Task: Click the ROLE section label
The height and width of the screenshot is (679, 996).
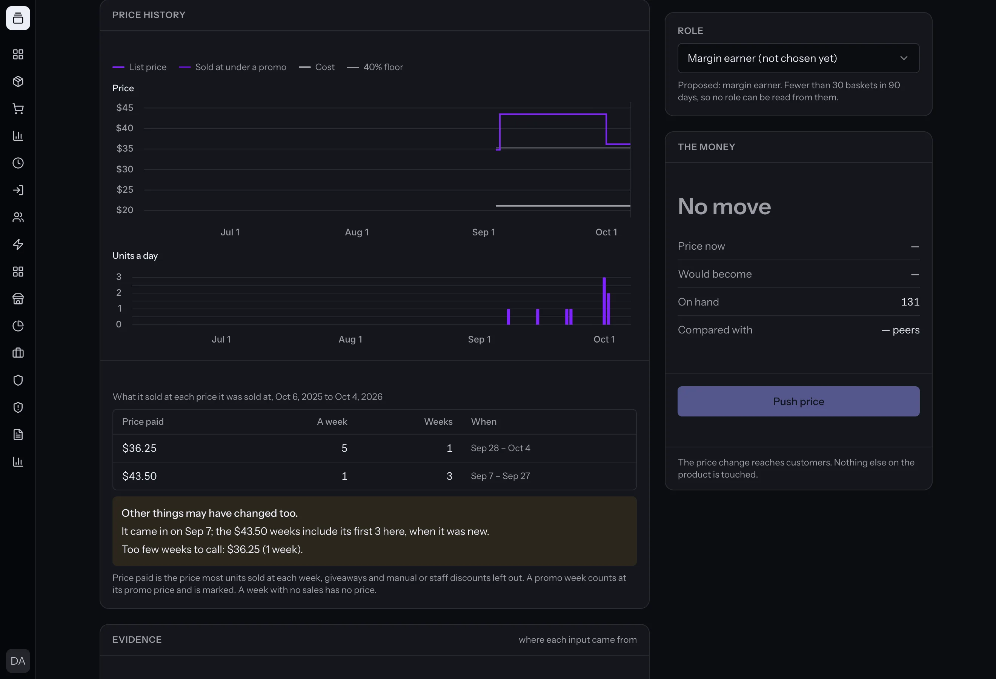Action: [690, 31]
